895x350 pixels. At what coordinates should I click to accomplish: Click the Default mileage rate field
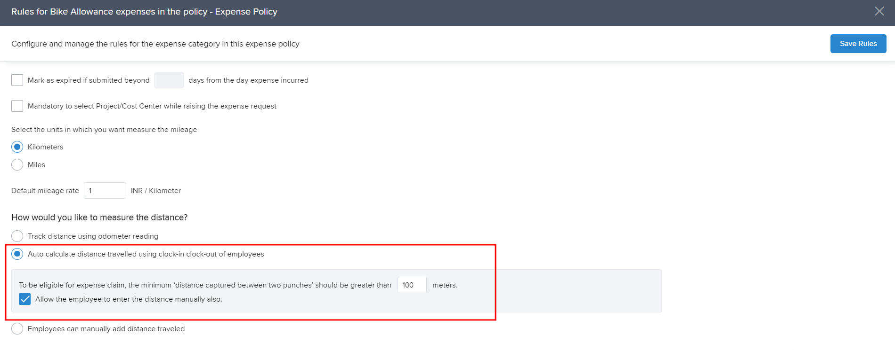point(105,191)
